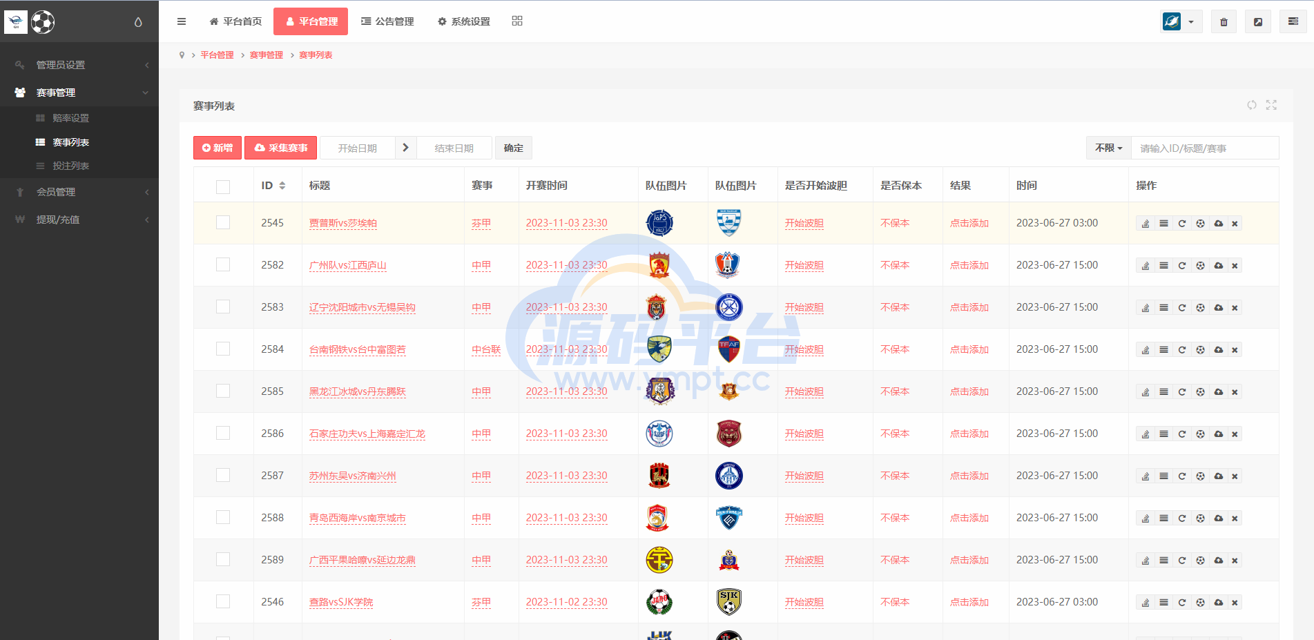Click the refresh icon in the 赛事列表 panel header
Viewport: 1314px width, 640px height.
coord(1252,105)
